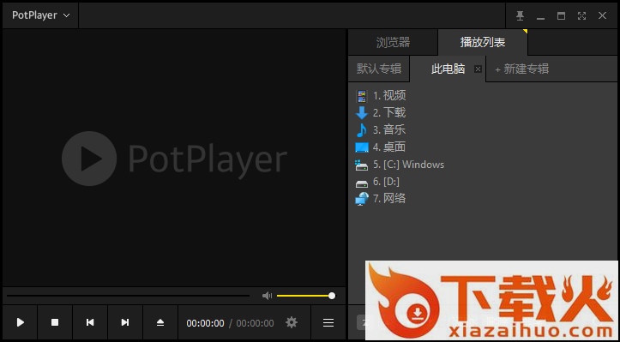Close the 此电脑 album tab

pyautogui.click(x=478, y=69)
